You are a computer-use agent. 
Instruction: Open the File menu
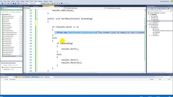(x=1, y=1)
